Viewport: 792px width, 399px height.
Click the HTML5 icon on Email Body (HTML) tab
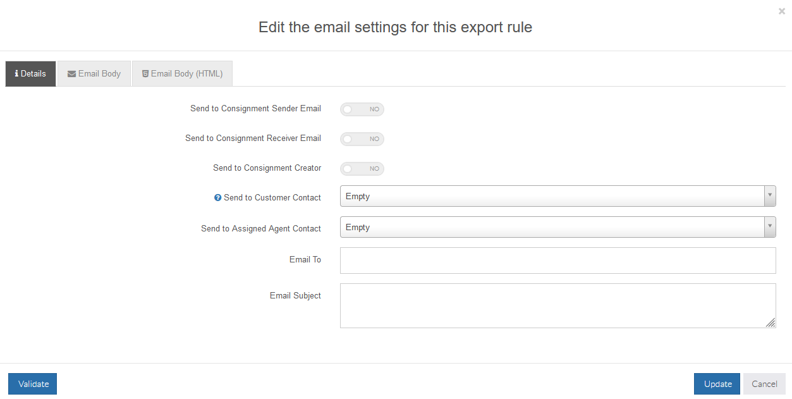click(145, 74)
